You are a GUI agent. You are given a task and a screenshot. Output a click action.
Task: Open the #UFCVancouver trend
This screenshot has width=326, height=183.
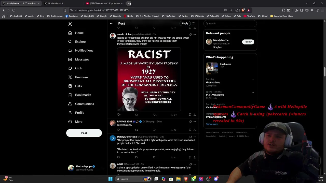(x=215, y=95)
